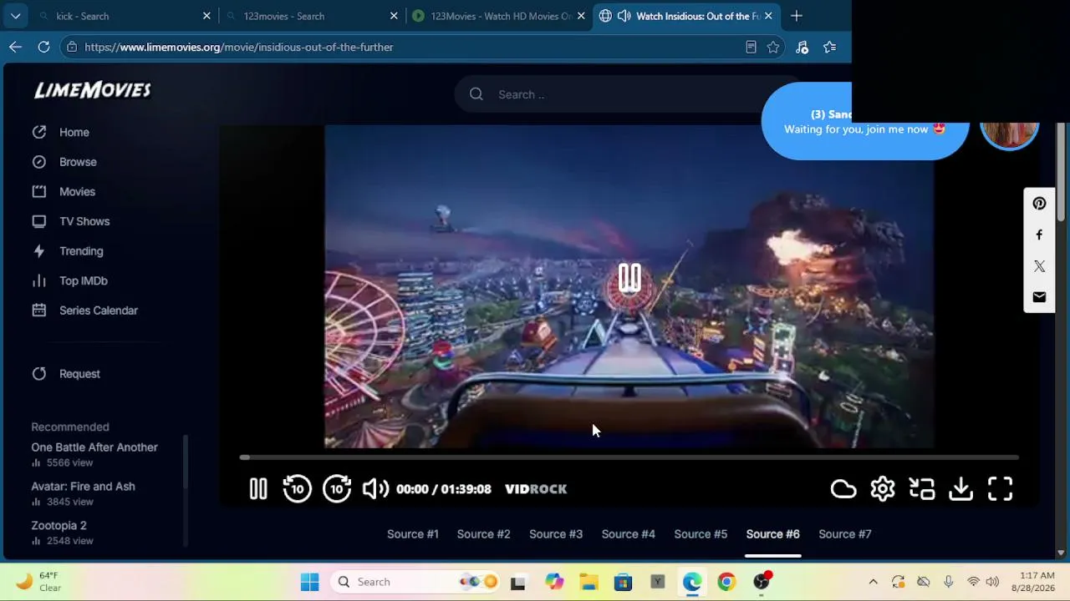Download the video with the download icon
The image size is (1070, 601).
(x=961, y=489)
